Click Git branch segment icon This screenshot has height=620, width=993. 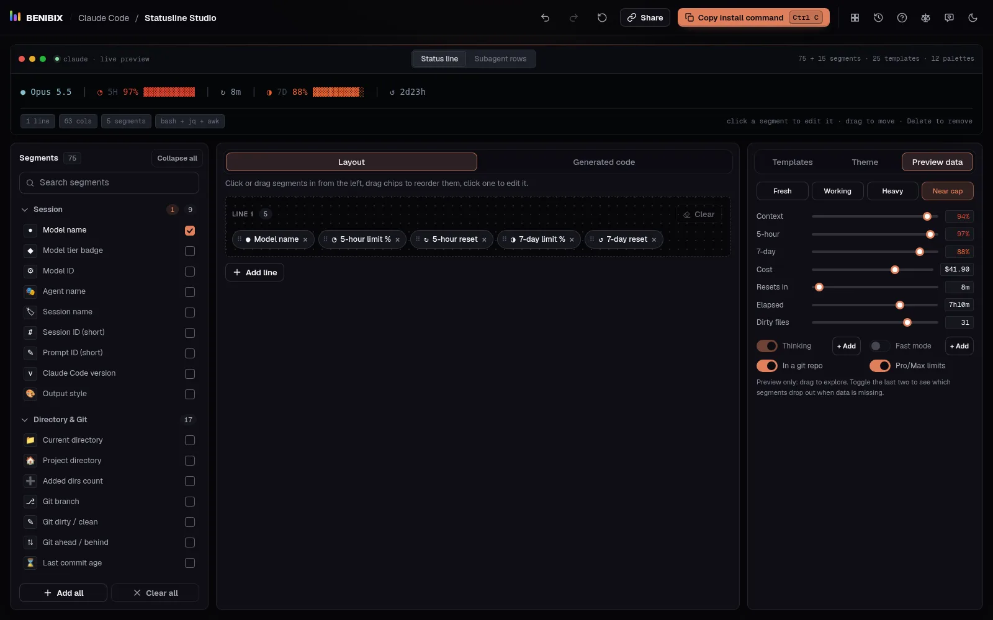tap(30, 502)
